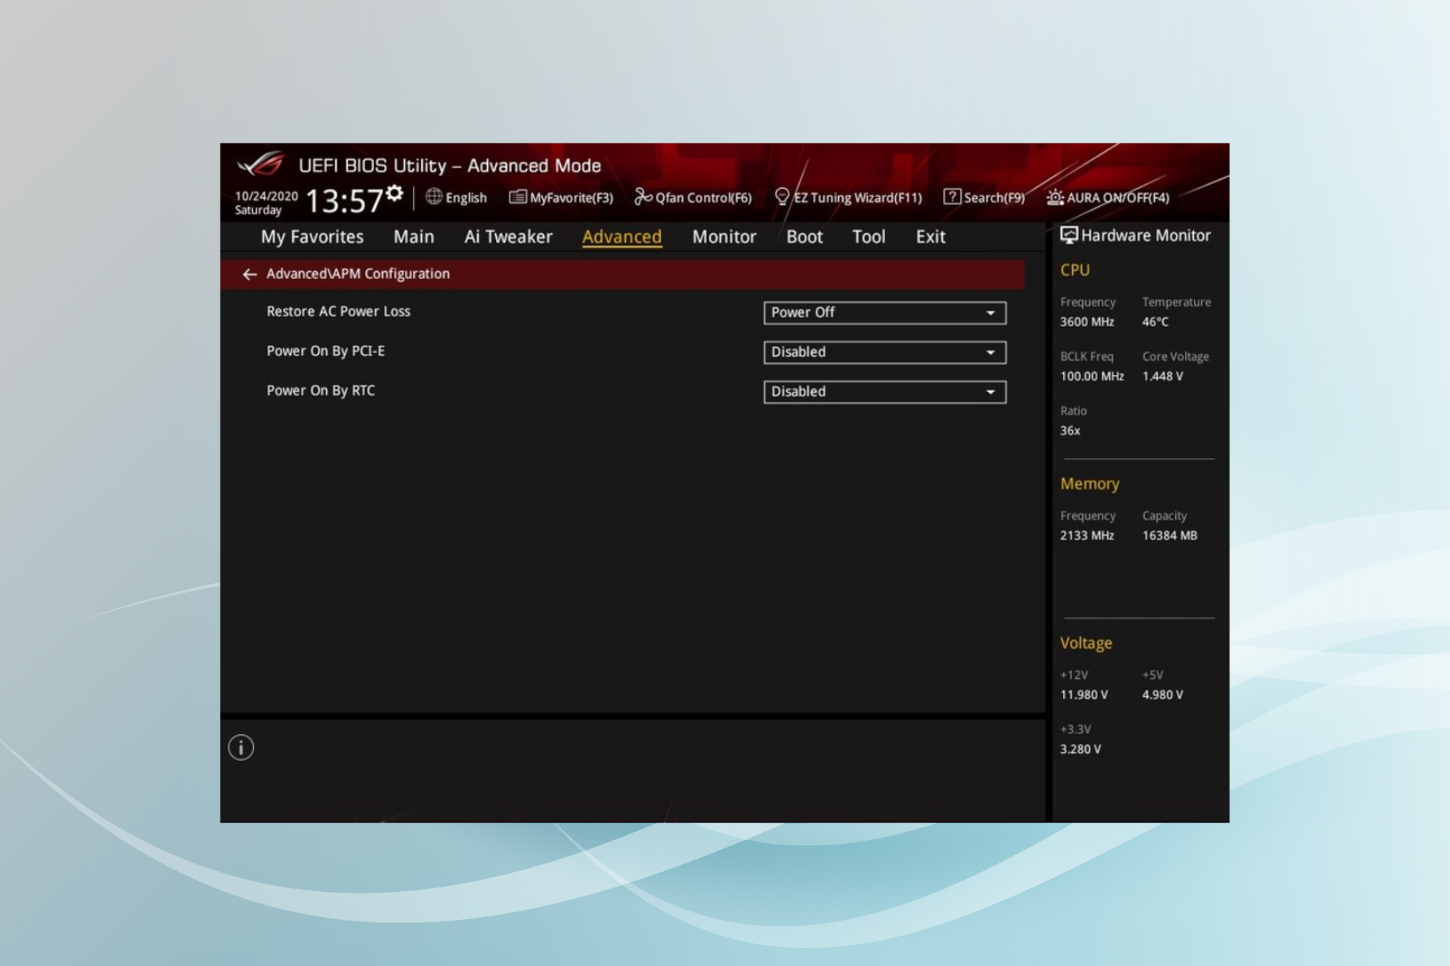The width and height of the screenshot is (1450, 966).
Task: Open the Tool menu
Action: 868,236
